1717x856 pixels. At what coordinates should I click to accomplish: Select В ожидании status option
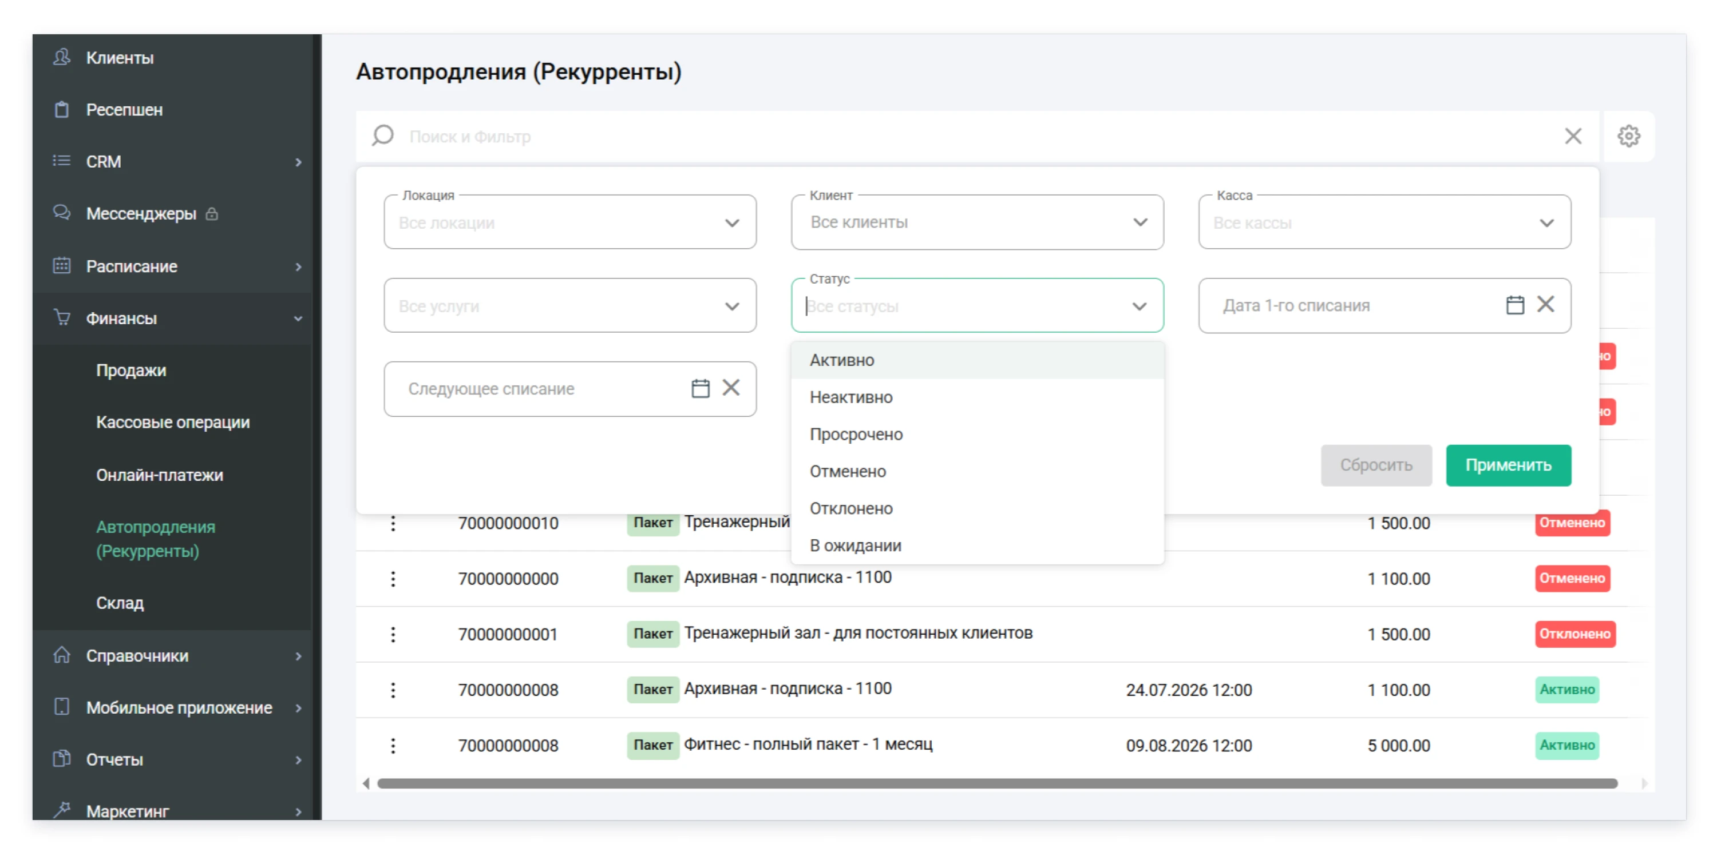(977, 546)
